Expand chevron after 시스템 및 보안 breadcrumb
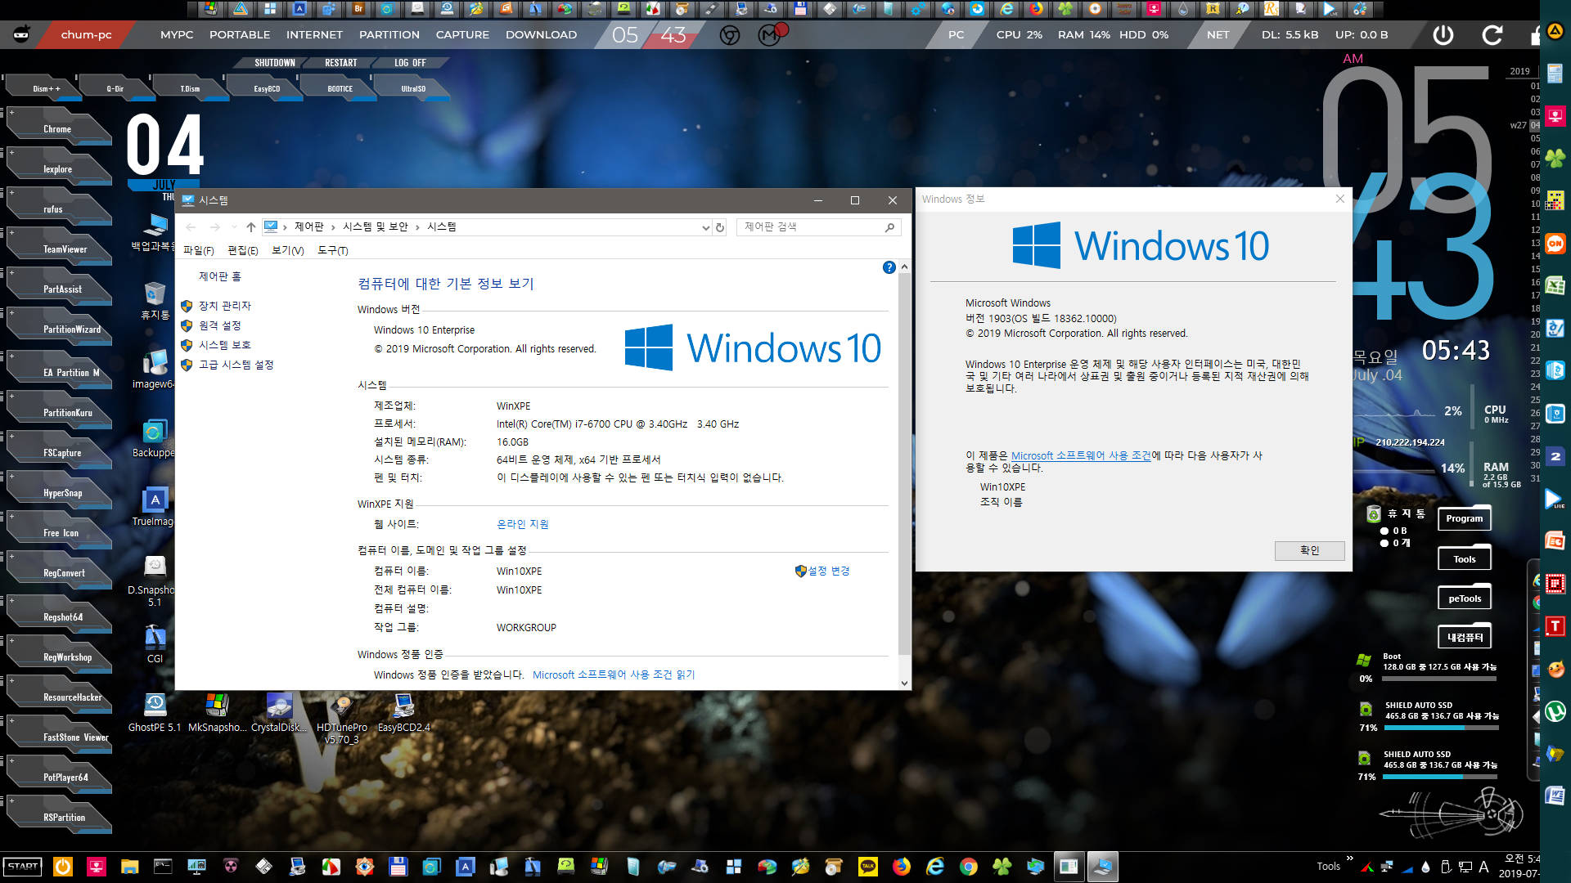This screenshot has width=1571, height=883. click(x=417, y=227)
